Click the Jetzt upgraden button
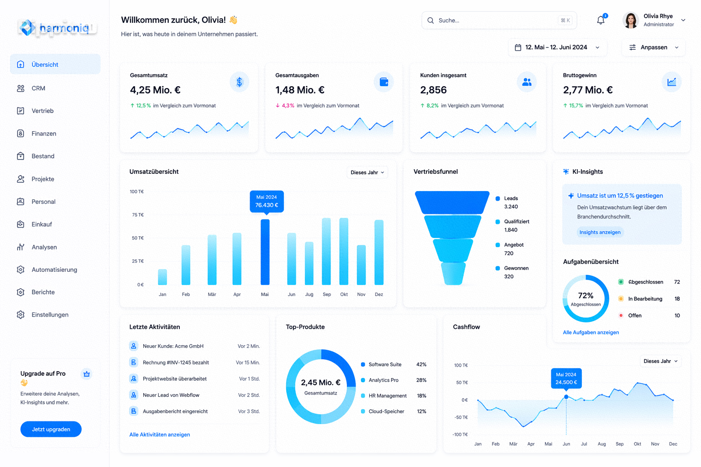Viewport: 701px width, 467px height. 51,429
